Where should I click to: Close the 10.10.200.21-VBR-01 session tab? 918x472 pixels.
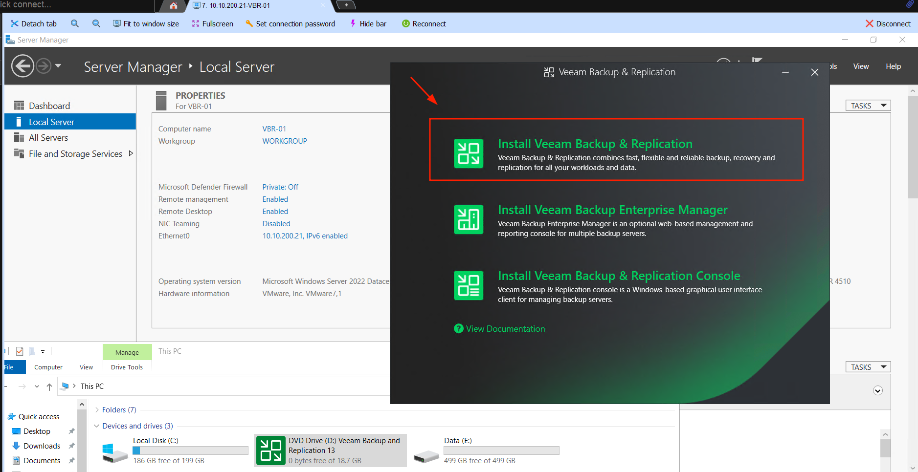click(x=323, y=5)
